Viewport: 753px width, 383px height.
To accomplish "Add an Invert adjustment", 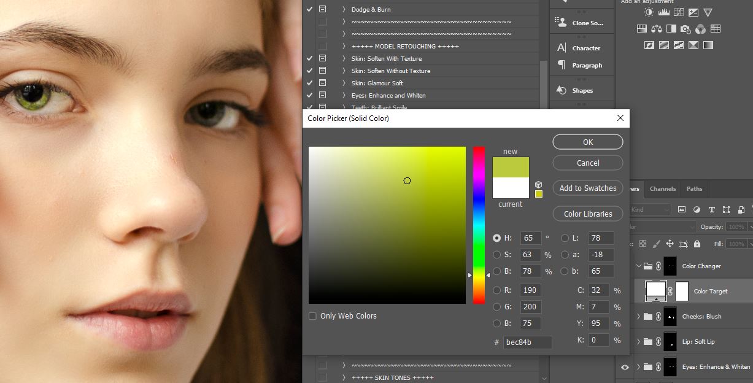I will [x=649, y=45].
